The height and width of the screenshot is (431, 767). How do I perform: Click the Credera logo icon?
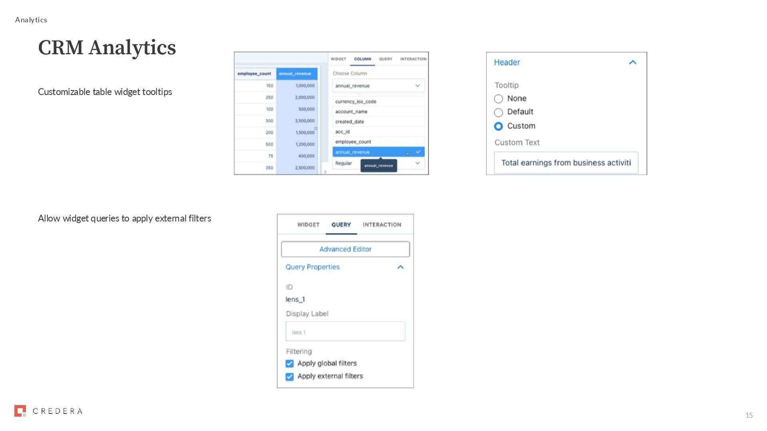pyautogui.click(x=20, y=411)
